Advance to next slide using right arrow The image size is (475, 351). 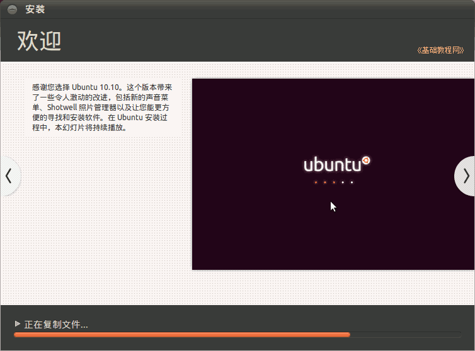[x=466, y=175]
